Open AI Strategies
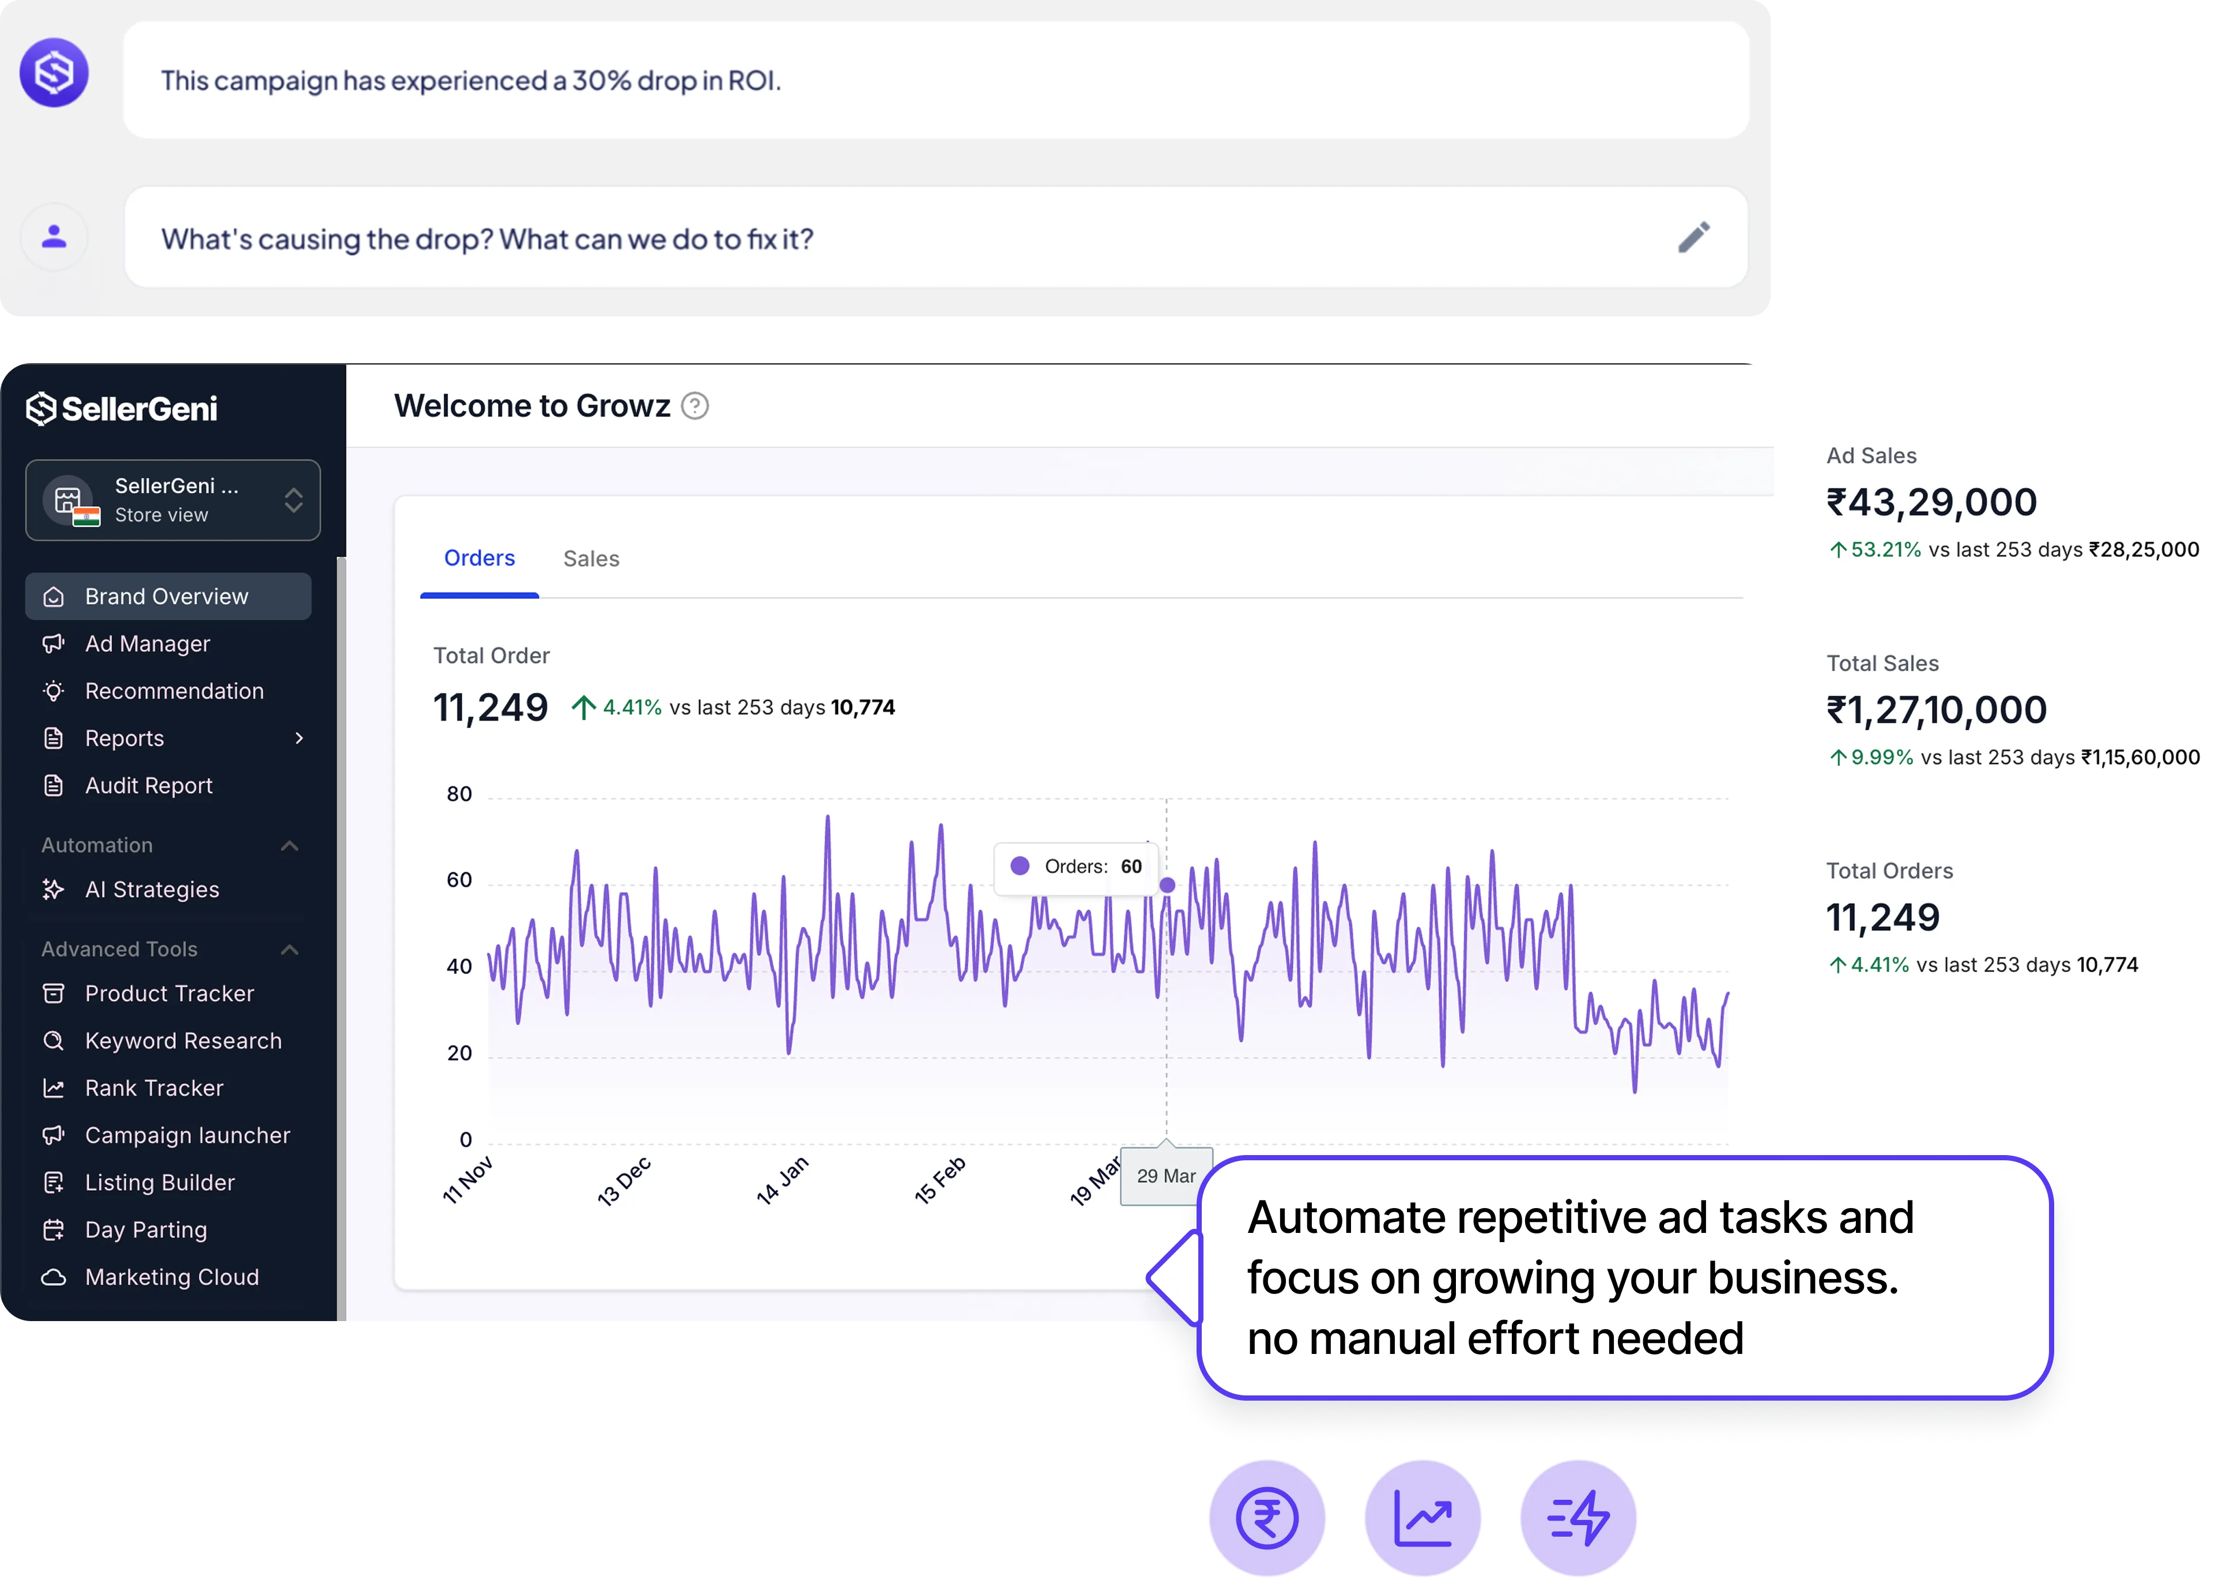 point(152,889)
